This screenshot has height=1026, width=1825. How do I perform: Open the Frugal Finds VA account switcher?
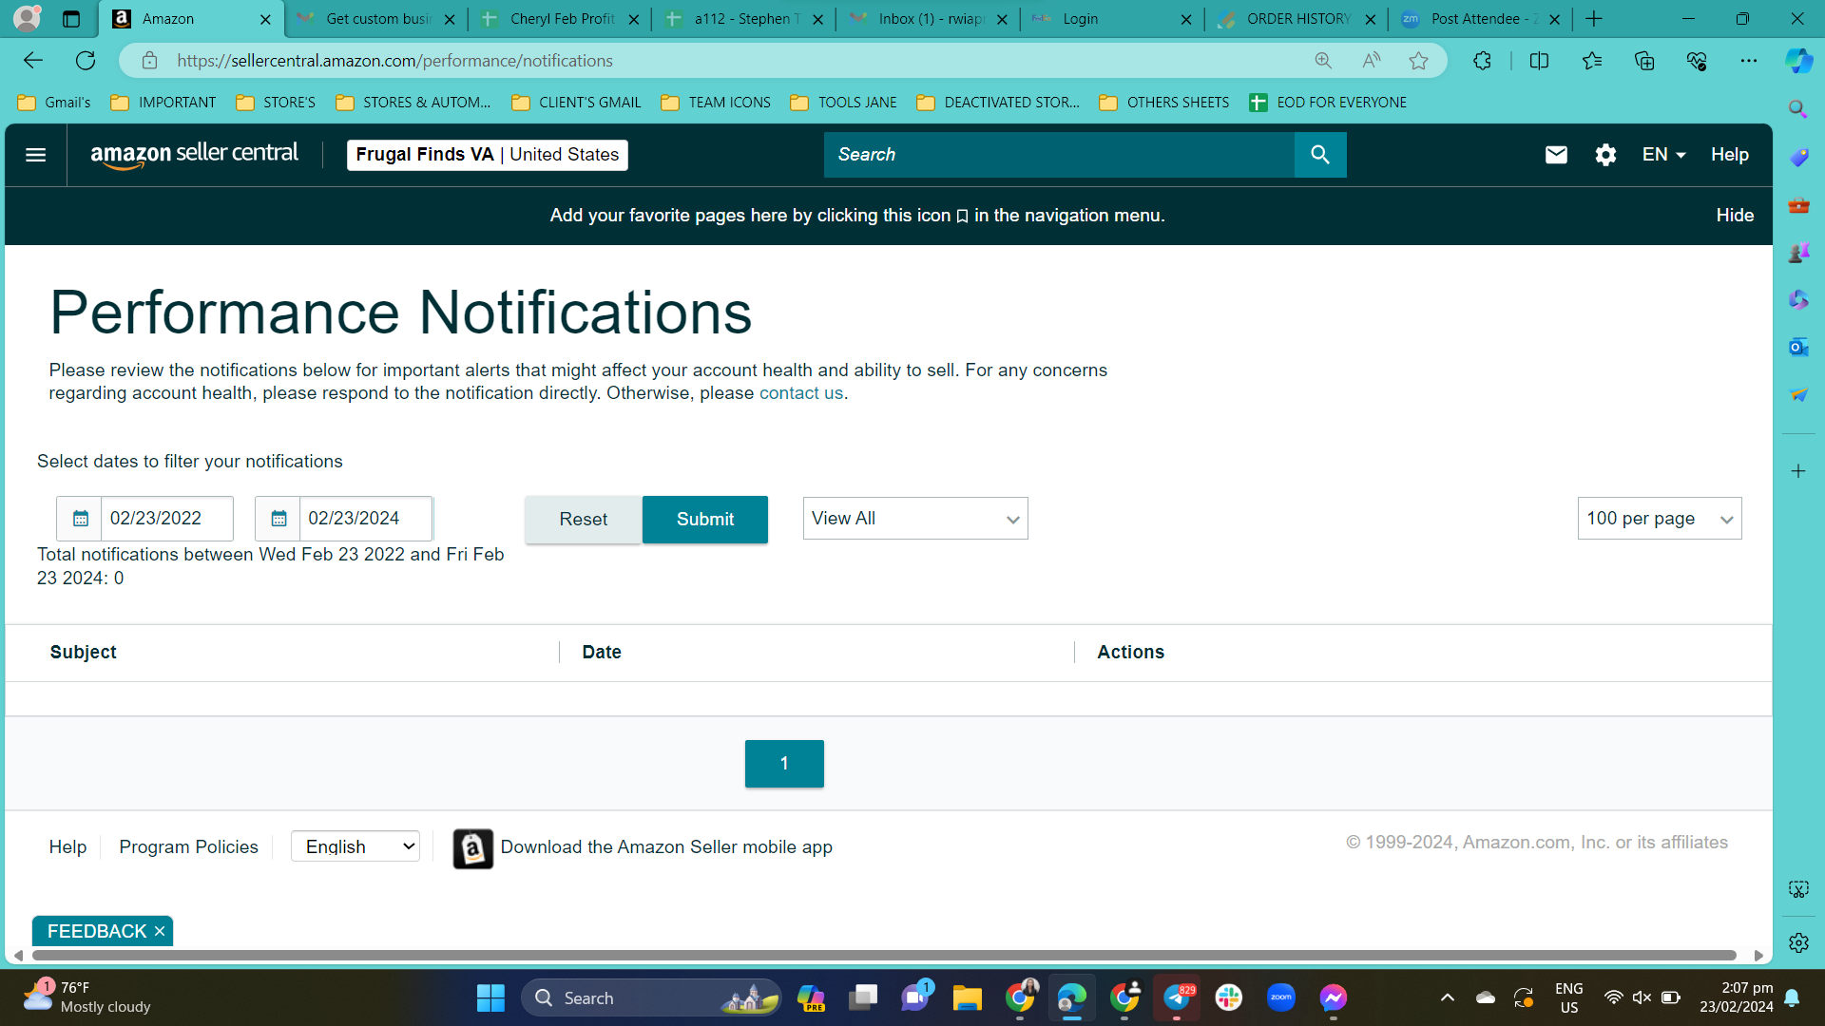coord(487,155)
